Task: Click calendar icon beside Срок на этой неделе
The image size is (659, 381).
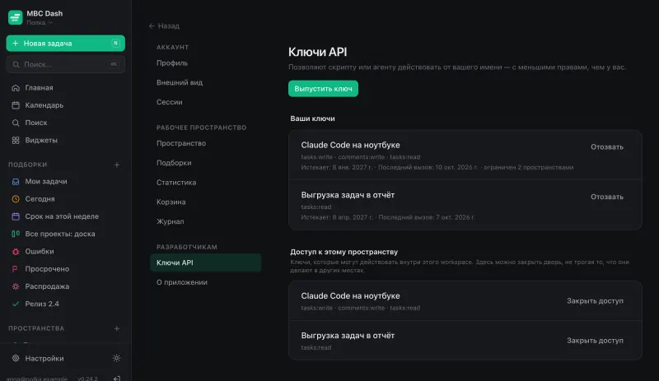Action: tap(16, 216)
